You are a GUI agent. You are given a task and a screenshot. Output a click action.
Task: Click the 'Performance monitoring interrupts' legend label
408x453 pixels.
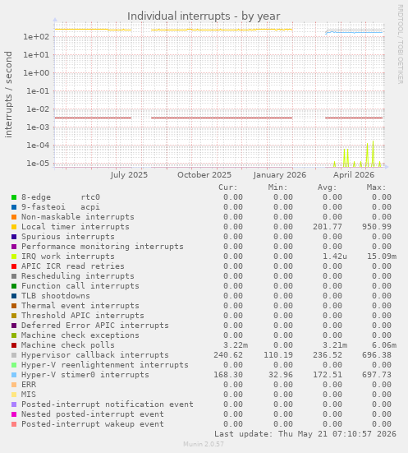(x=103, y=247)
